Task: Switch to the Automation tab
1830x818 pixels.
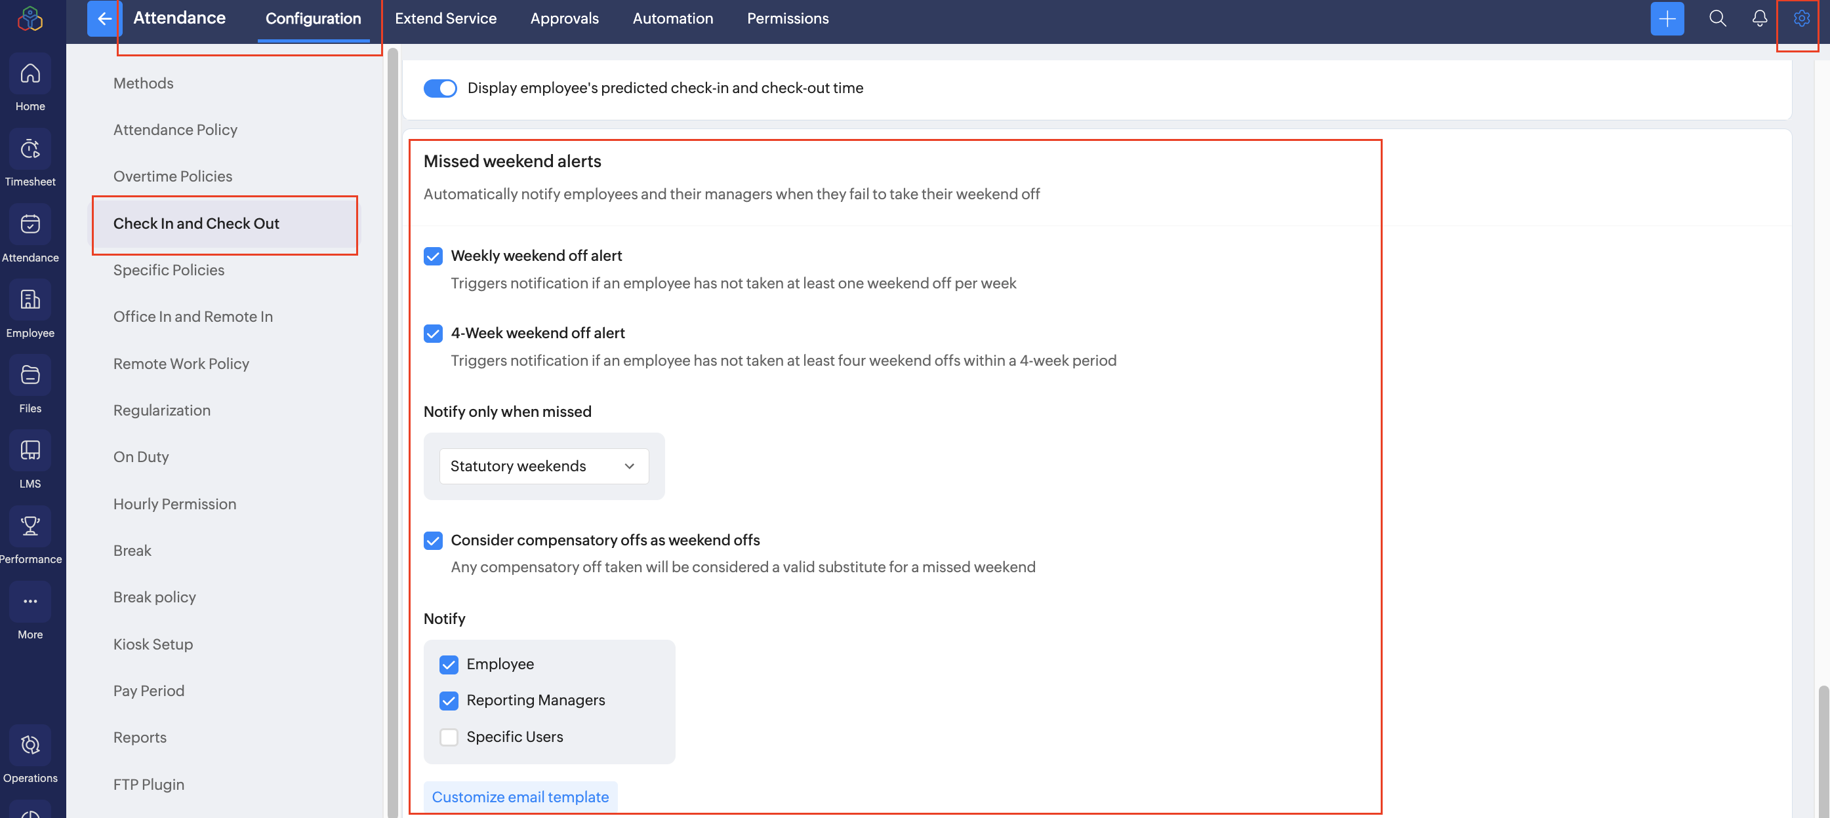Action: (x=672, y=18)
